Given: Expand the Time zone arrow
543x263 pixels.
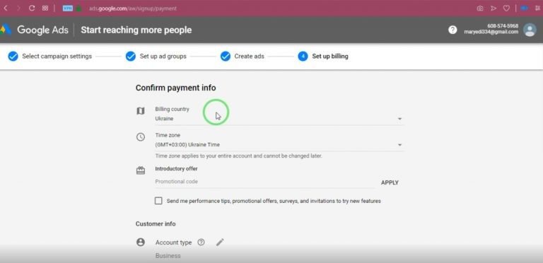Looking at the screenshot, I should click(x=399, y=145).
